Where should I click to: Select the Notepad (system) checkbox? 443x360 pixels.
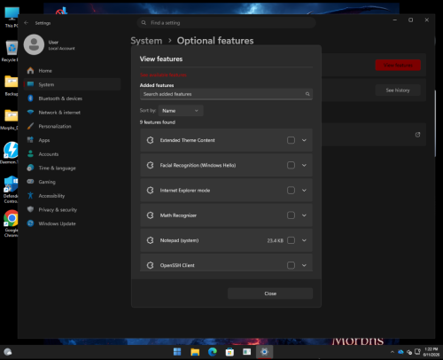[291, 240]
